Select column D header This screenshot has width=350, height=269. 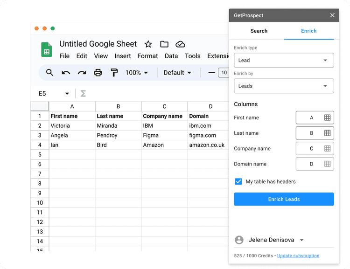[209, 106]
